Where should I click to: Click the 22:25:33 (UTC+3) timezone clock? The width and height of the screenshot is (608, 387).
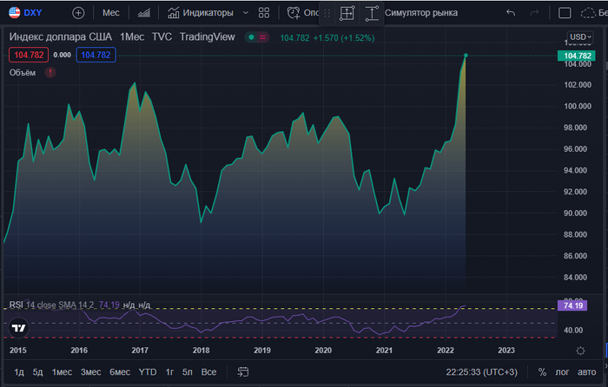point(482,371)
